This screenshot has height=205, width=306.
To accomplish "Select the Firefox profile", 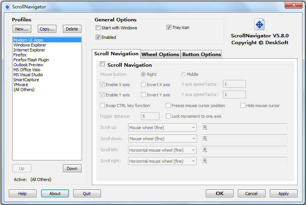I will [x=47, y=55].
